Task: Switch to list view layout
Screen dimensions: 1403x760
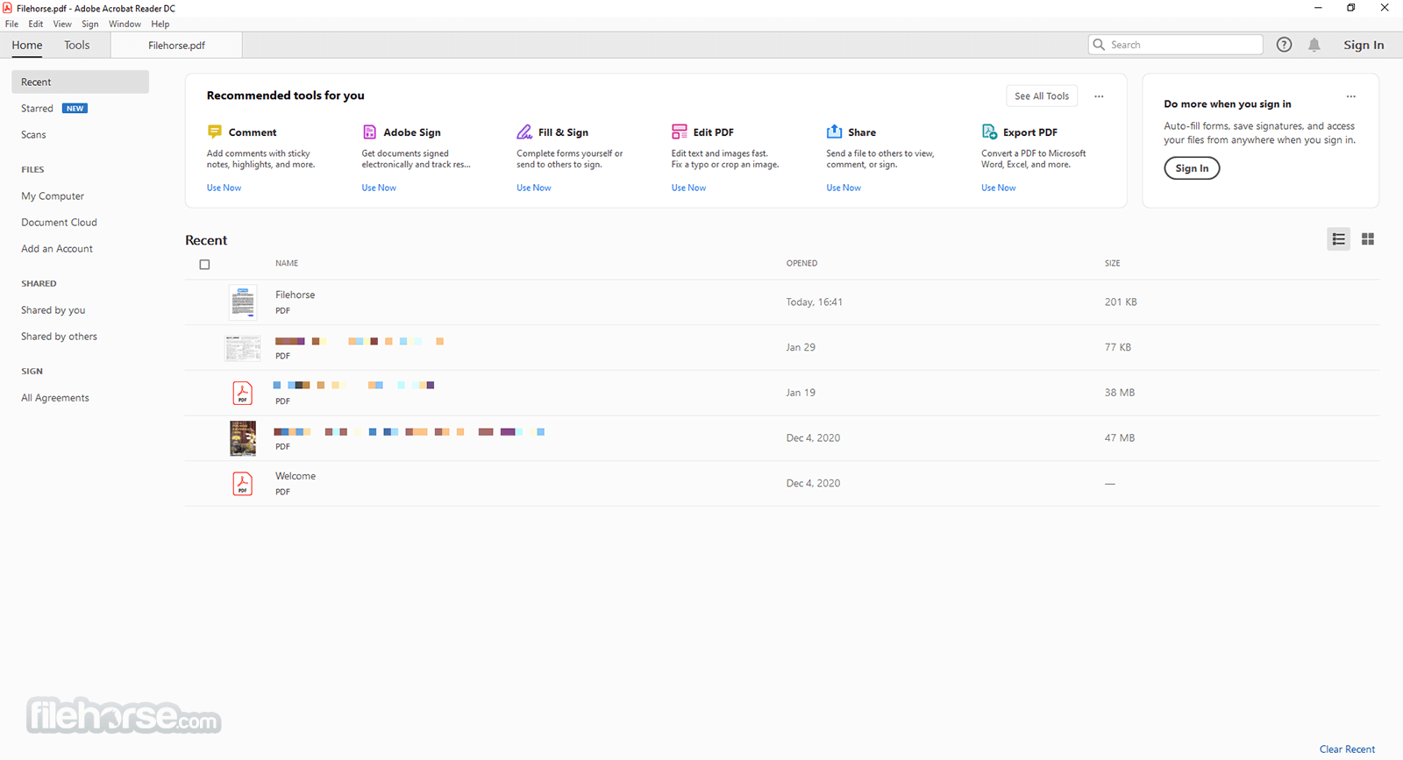Action: click(1338, 238)
